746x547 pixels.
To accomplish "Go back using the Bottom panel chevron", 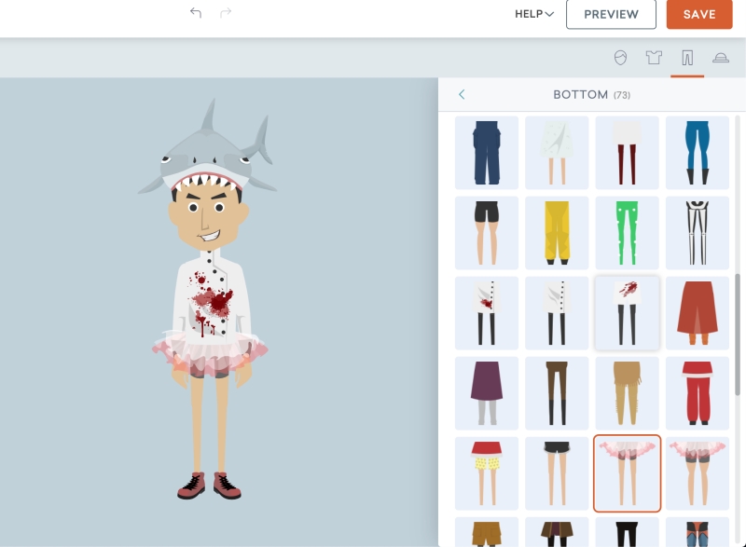I will 462,94.
